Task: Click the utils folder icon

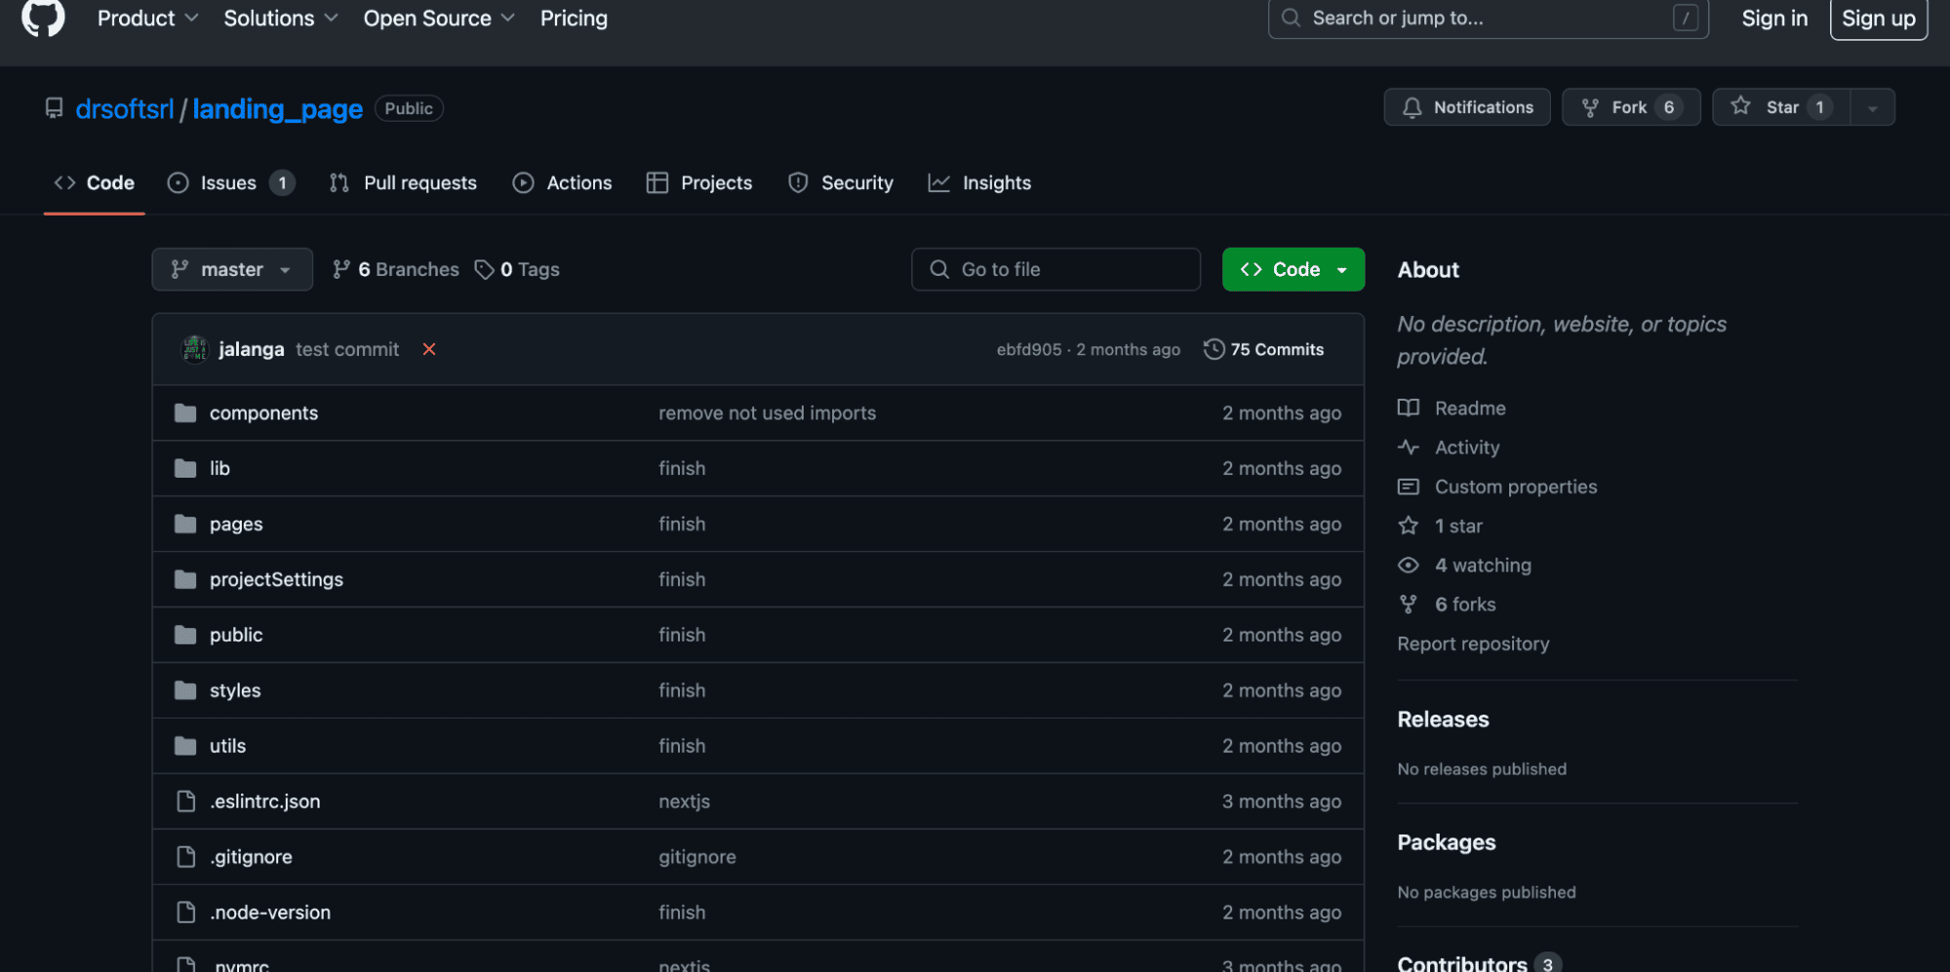Action: click(x=185, y=747)
